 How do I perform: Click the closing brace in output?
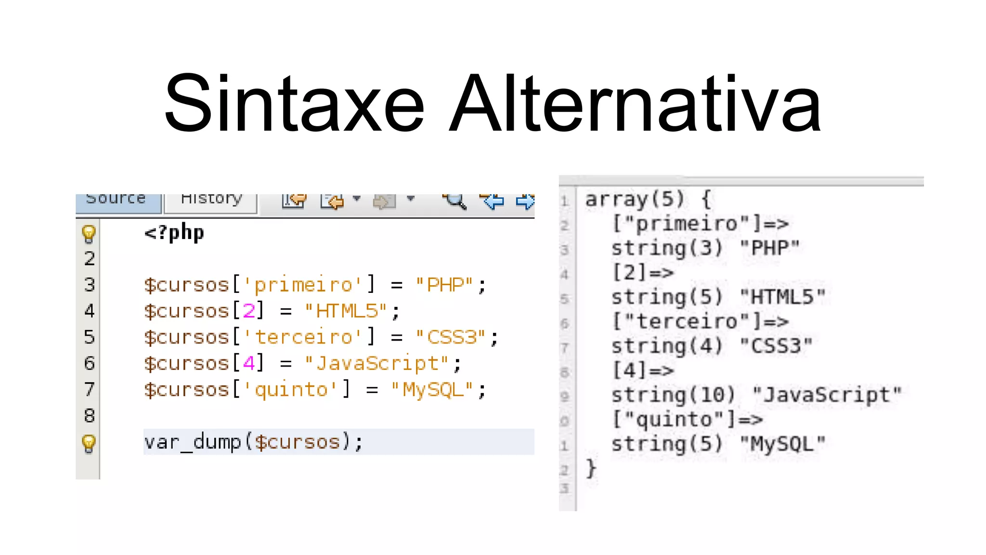click(x=591, y=468)
